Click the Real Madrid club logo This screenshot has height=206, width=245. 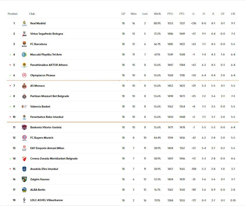pos(24,23)
